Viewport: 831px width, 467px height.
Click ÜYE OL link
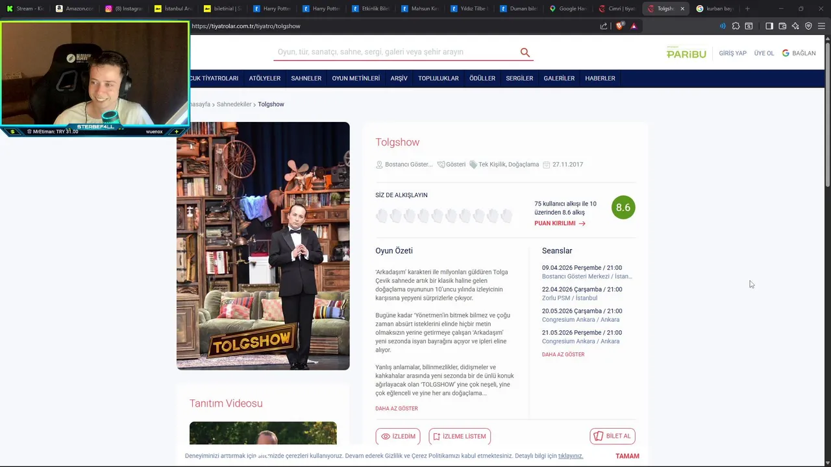764,53
